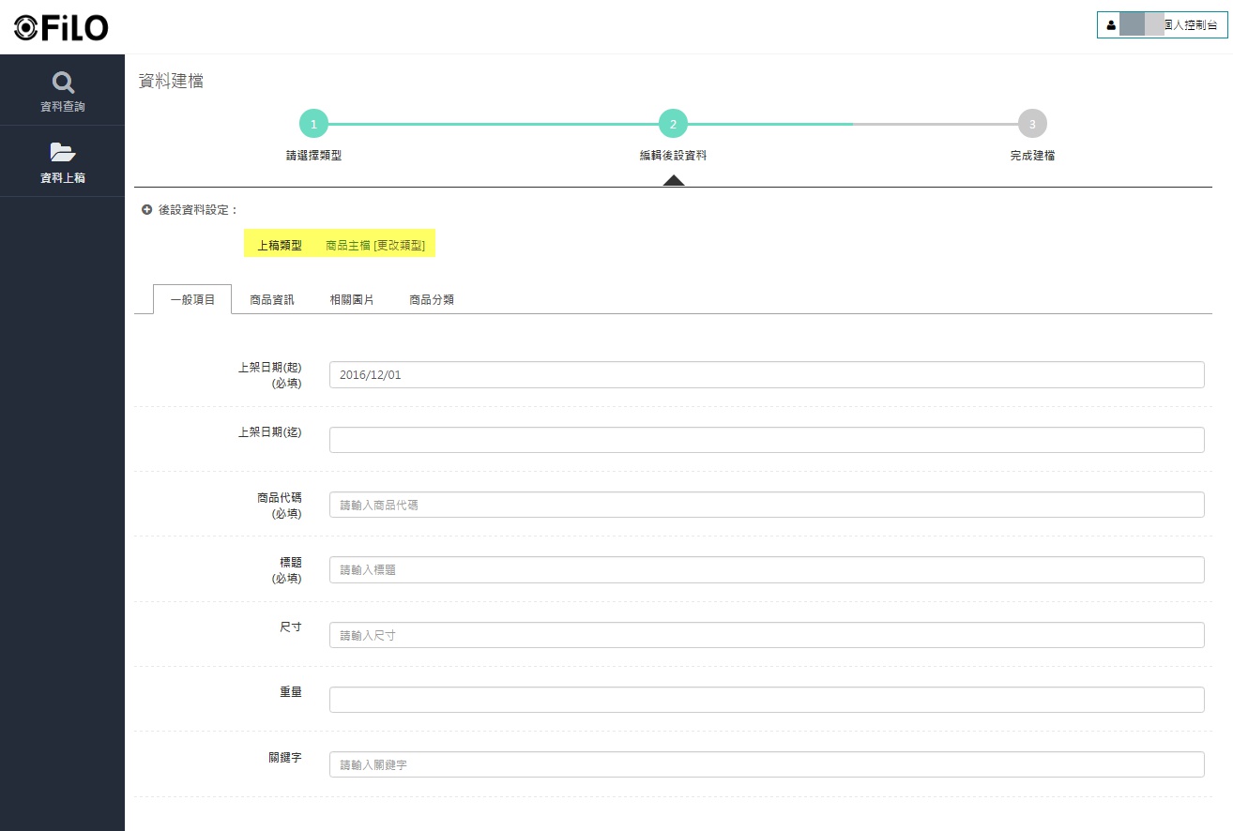1233x831 pixels.
Task: Open the 個人控制台 button
Action: pos(1162,25)
